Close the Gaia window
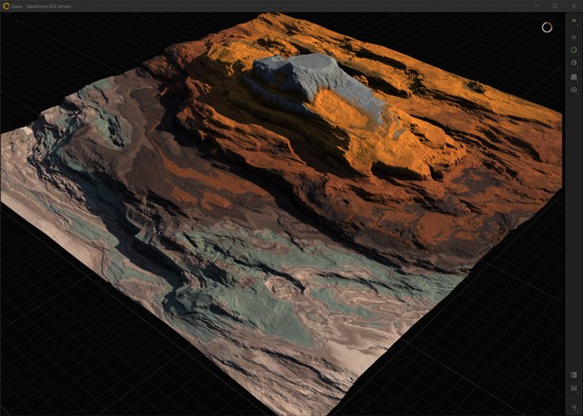The width and height of the screenshot is (583, 416). tap(573, 5)
